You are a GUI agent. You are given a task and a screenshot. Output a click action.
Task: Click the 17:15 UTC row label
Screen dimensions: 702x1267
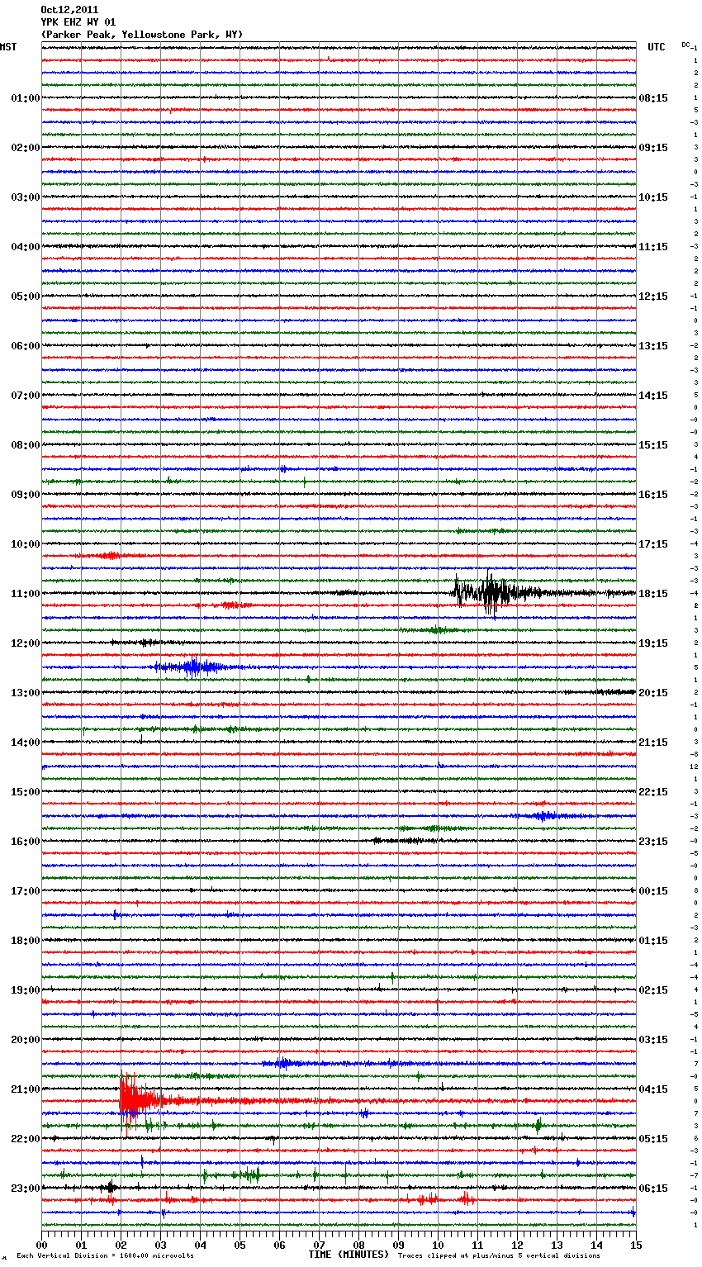pyautogui.click(x=653, y=544)
